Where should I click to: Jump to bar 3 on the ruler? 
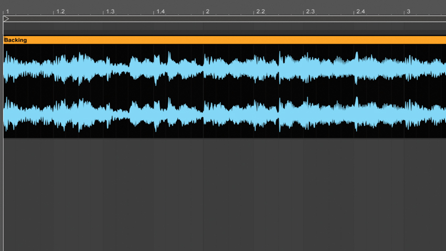[408, 12]
